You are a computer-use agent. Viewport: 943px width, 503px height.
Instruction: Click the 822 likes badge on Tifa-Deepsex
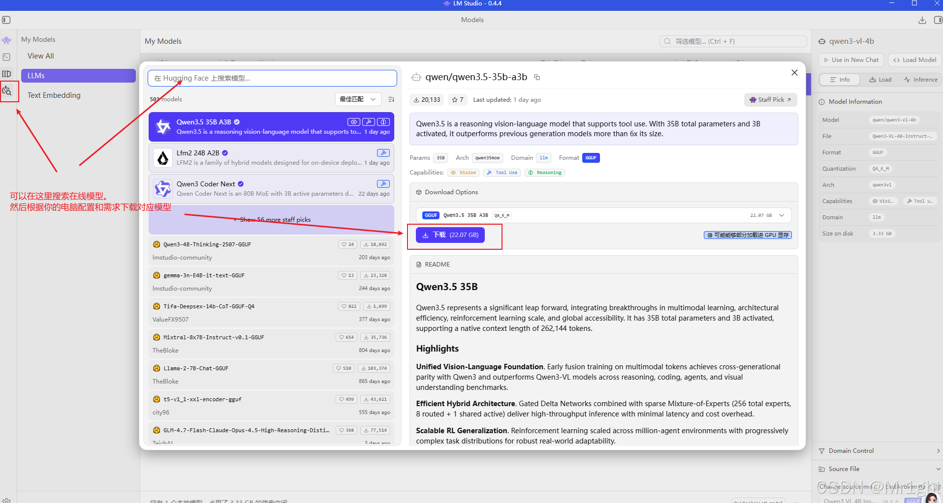point(349,306)
